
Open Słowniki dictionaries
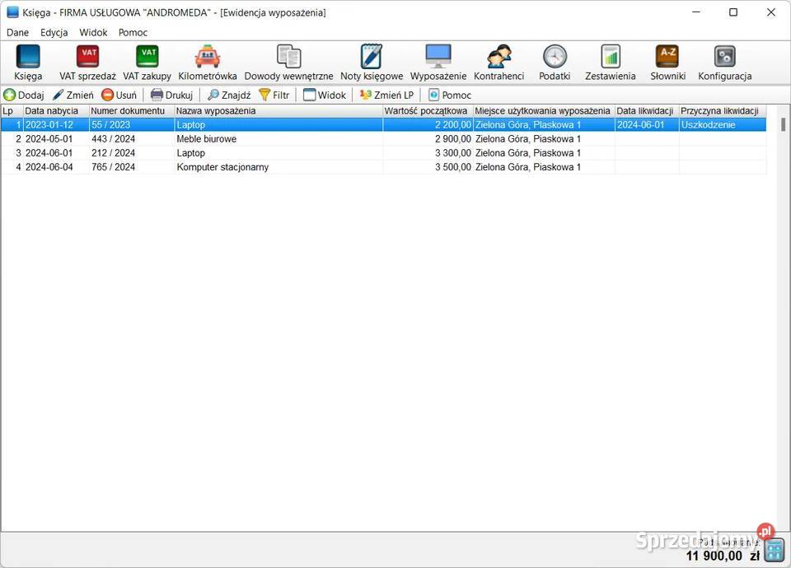tap(667, 62)
